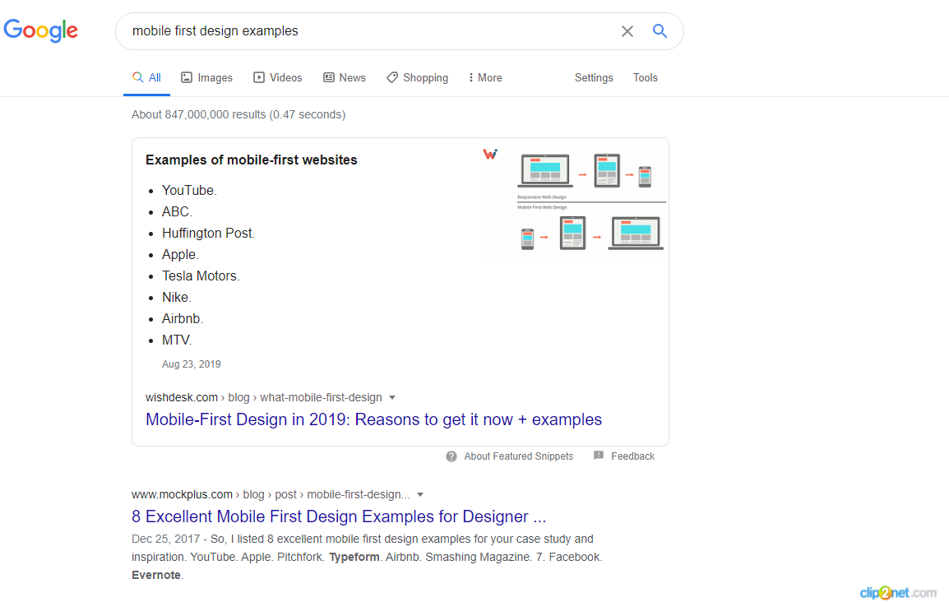Viewport: 949px width, 602px height.
Task: Click the 'ABC.' list item
Action: (x=177, y=211)
